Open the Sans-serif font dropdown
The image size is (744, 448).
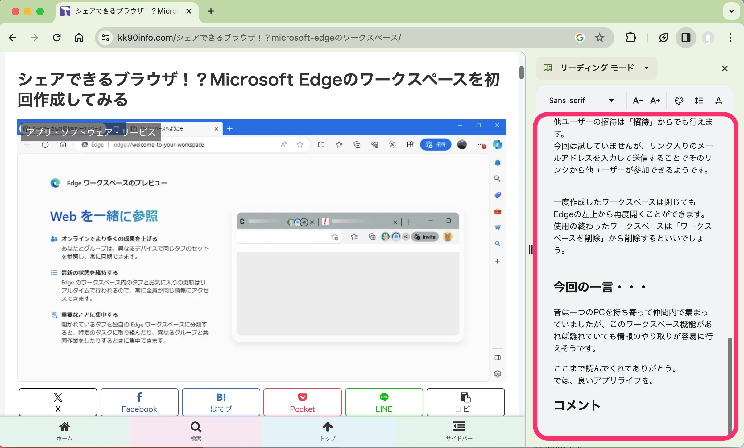(x=581, y=101)
